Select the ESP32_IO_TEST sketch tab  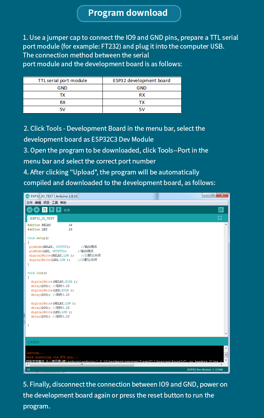[42, 218]
